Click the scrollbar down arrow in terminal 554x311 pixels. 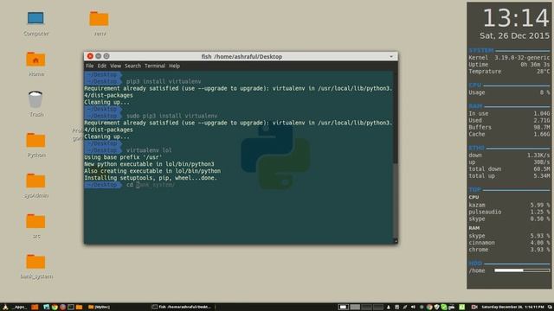click(x=396, y=241)
